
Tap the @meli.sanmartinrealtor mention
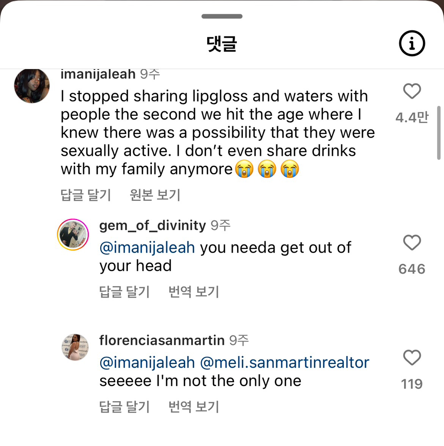click(284, 362)
